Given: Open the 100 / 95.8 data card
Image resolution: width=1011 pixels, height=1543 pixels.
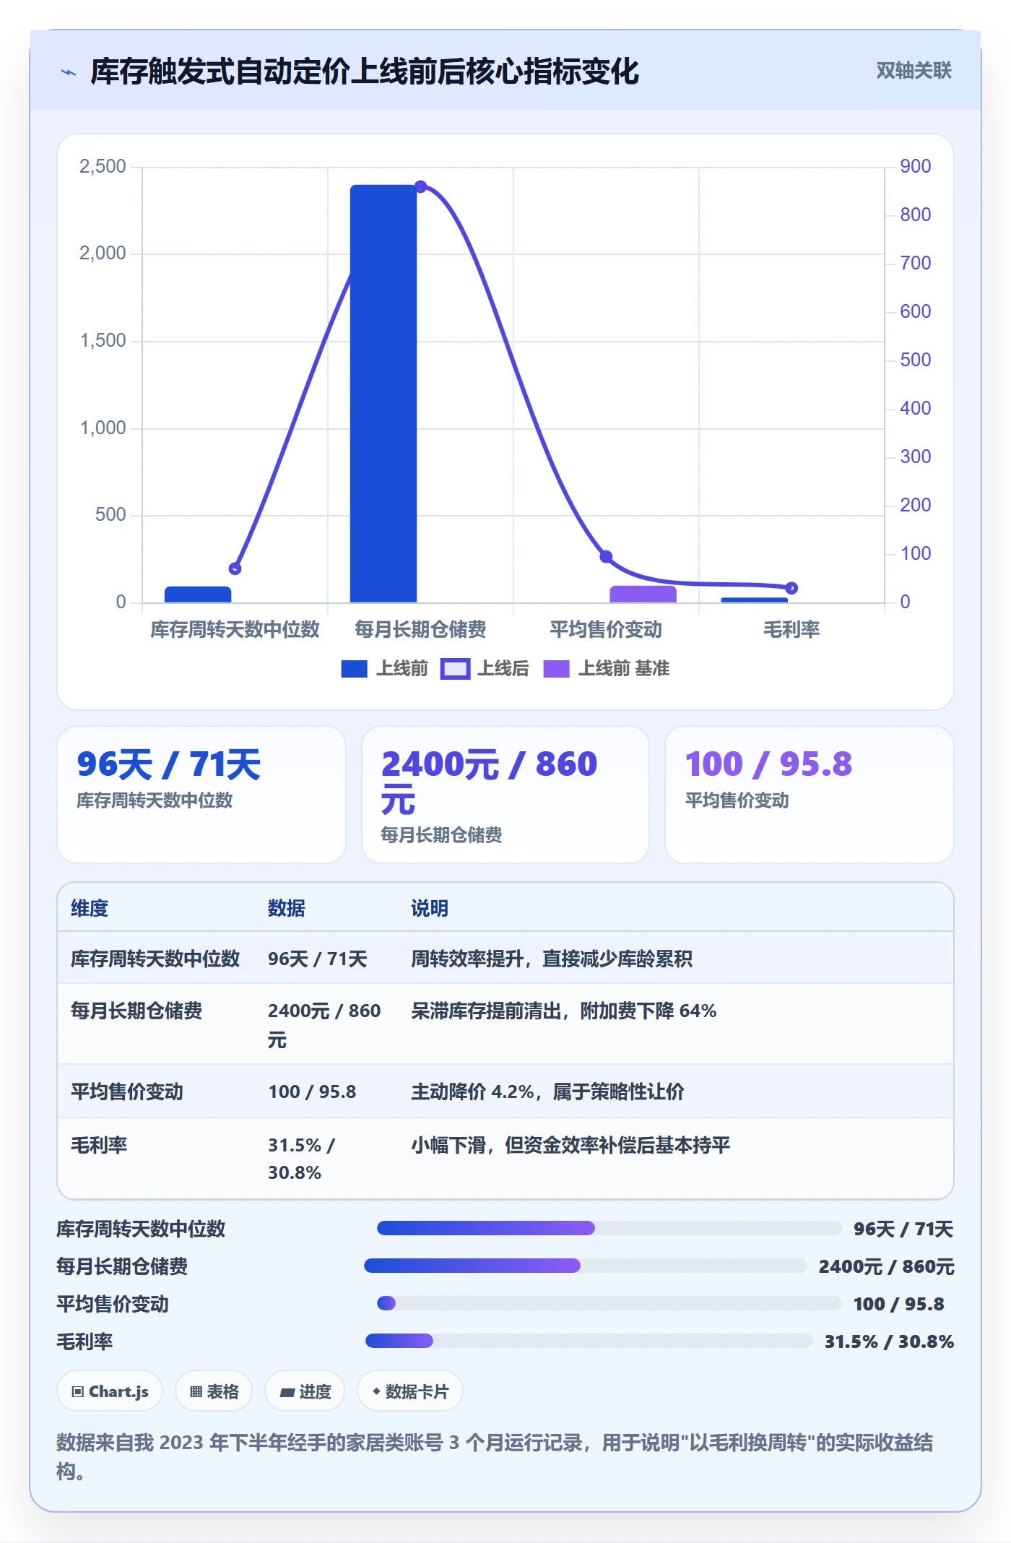Looking at the screenshot, I should click(810, 794).
